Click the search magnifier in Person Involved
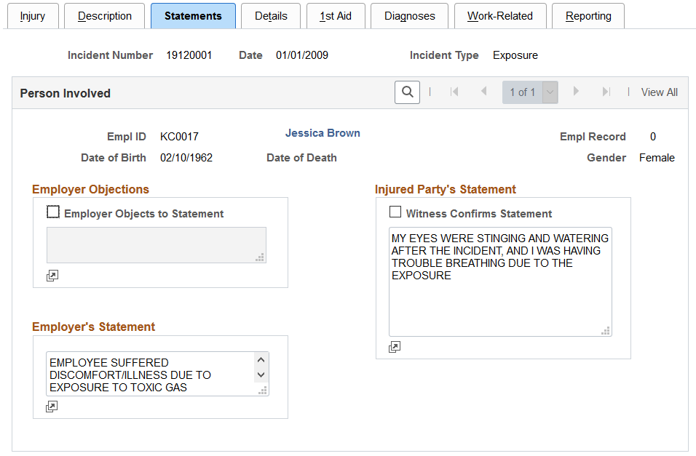The image size is (696, 456). [x=407, y=92]
